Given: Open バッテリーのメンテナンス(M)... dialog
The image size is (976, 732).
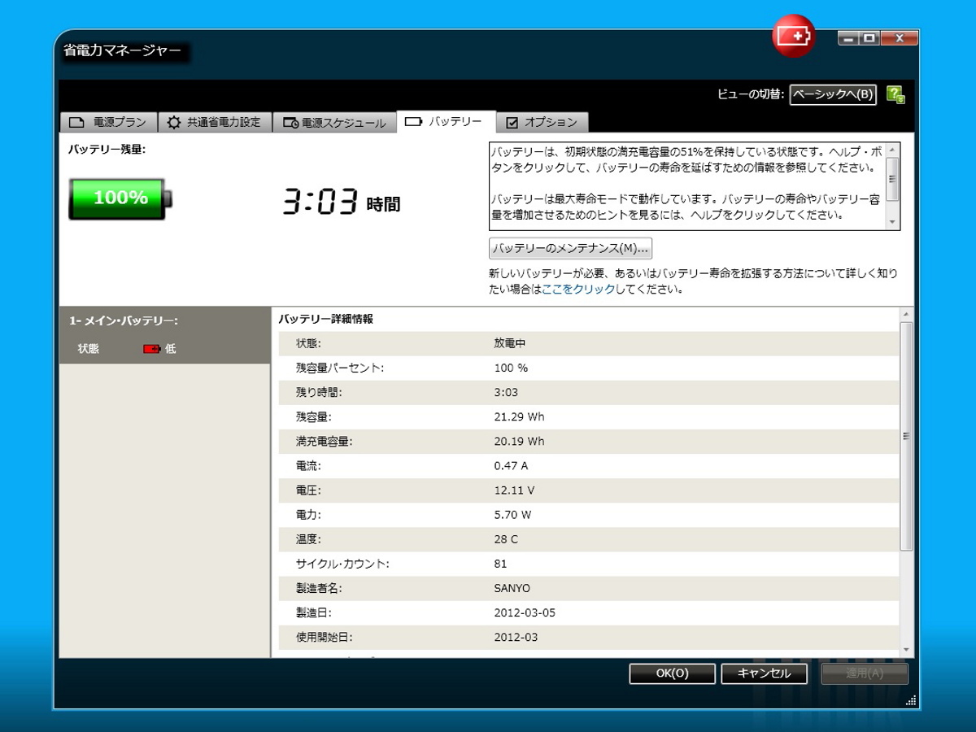Looking at the screenshot, I should [x=570, y=248].
